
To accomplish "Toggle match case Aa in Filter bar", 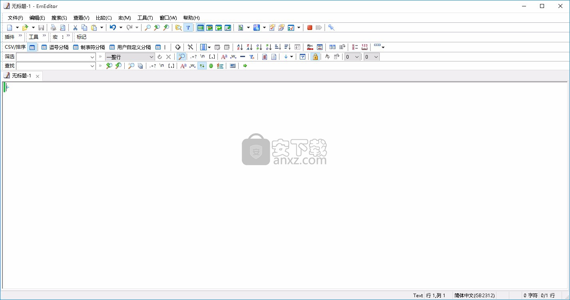I will 224,57.
